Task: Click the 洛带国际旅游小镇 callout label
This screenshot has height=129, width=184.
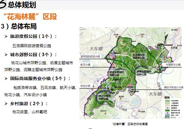Action: pyautogui.click(x=90, y=56)
